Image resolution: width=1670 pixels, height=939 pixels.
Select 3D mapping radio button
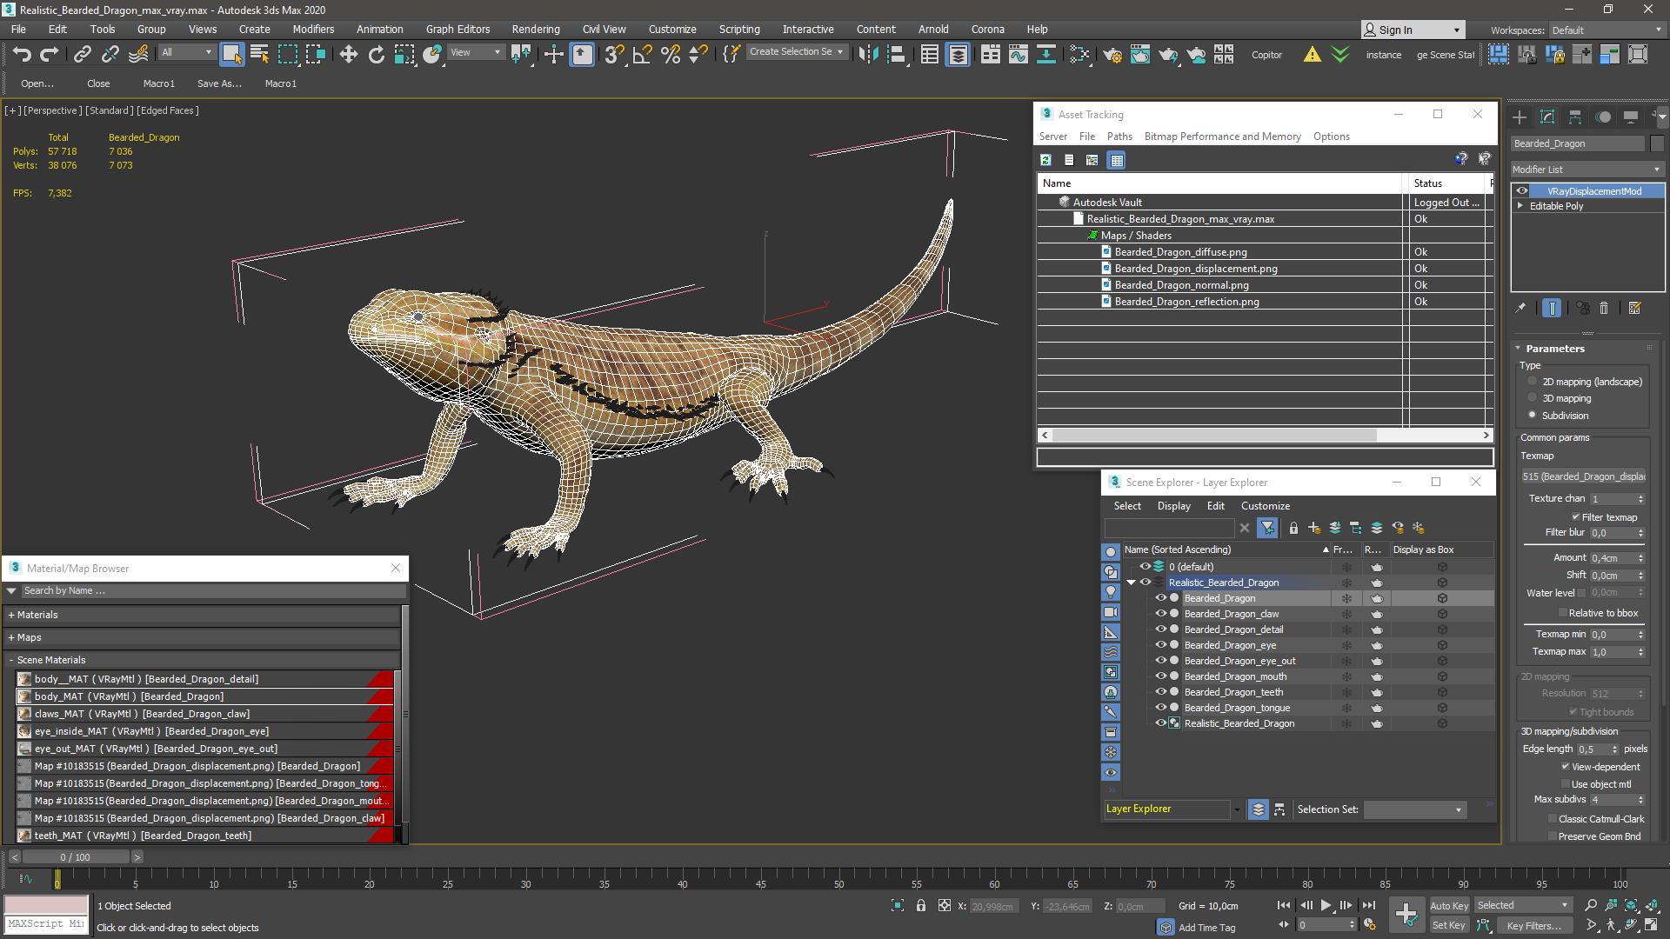coord(1533,398)
